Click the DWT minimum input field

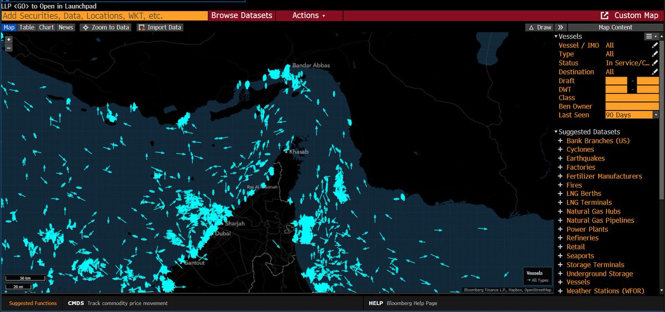point(616,89)
